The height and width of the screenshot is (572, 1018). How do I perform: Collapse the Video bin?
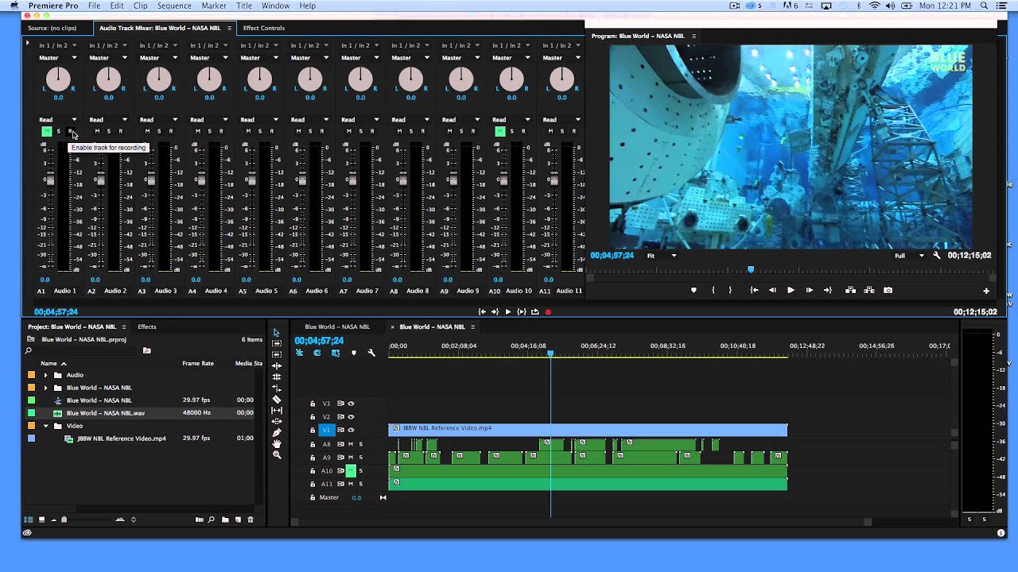point(45,426)
